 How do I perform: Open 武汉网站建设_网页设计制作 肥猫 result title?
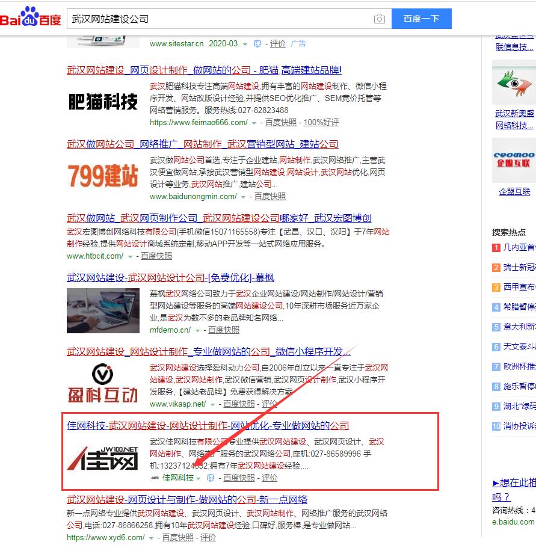pos(204,70)
